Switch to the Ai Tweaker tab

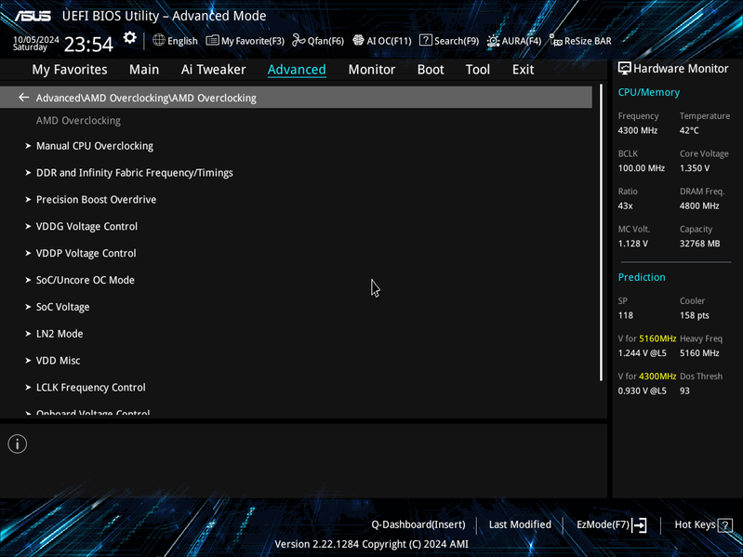tap(213, 70)
